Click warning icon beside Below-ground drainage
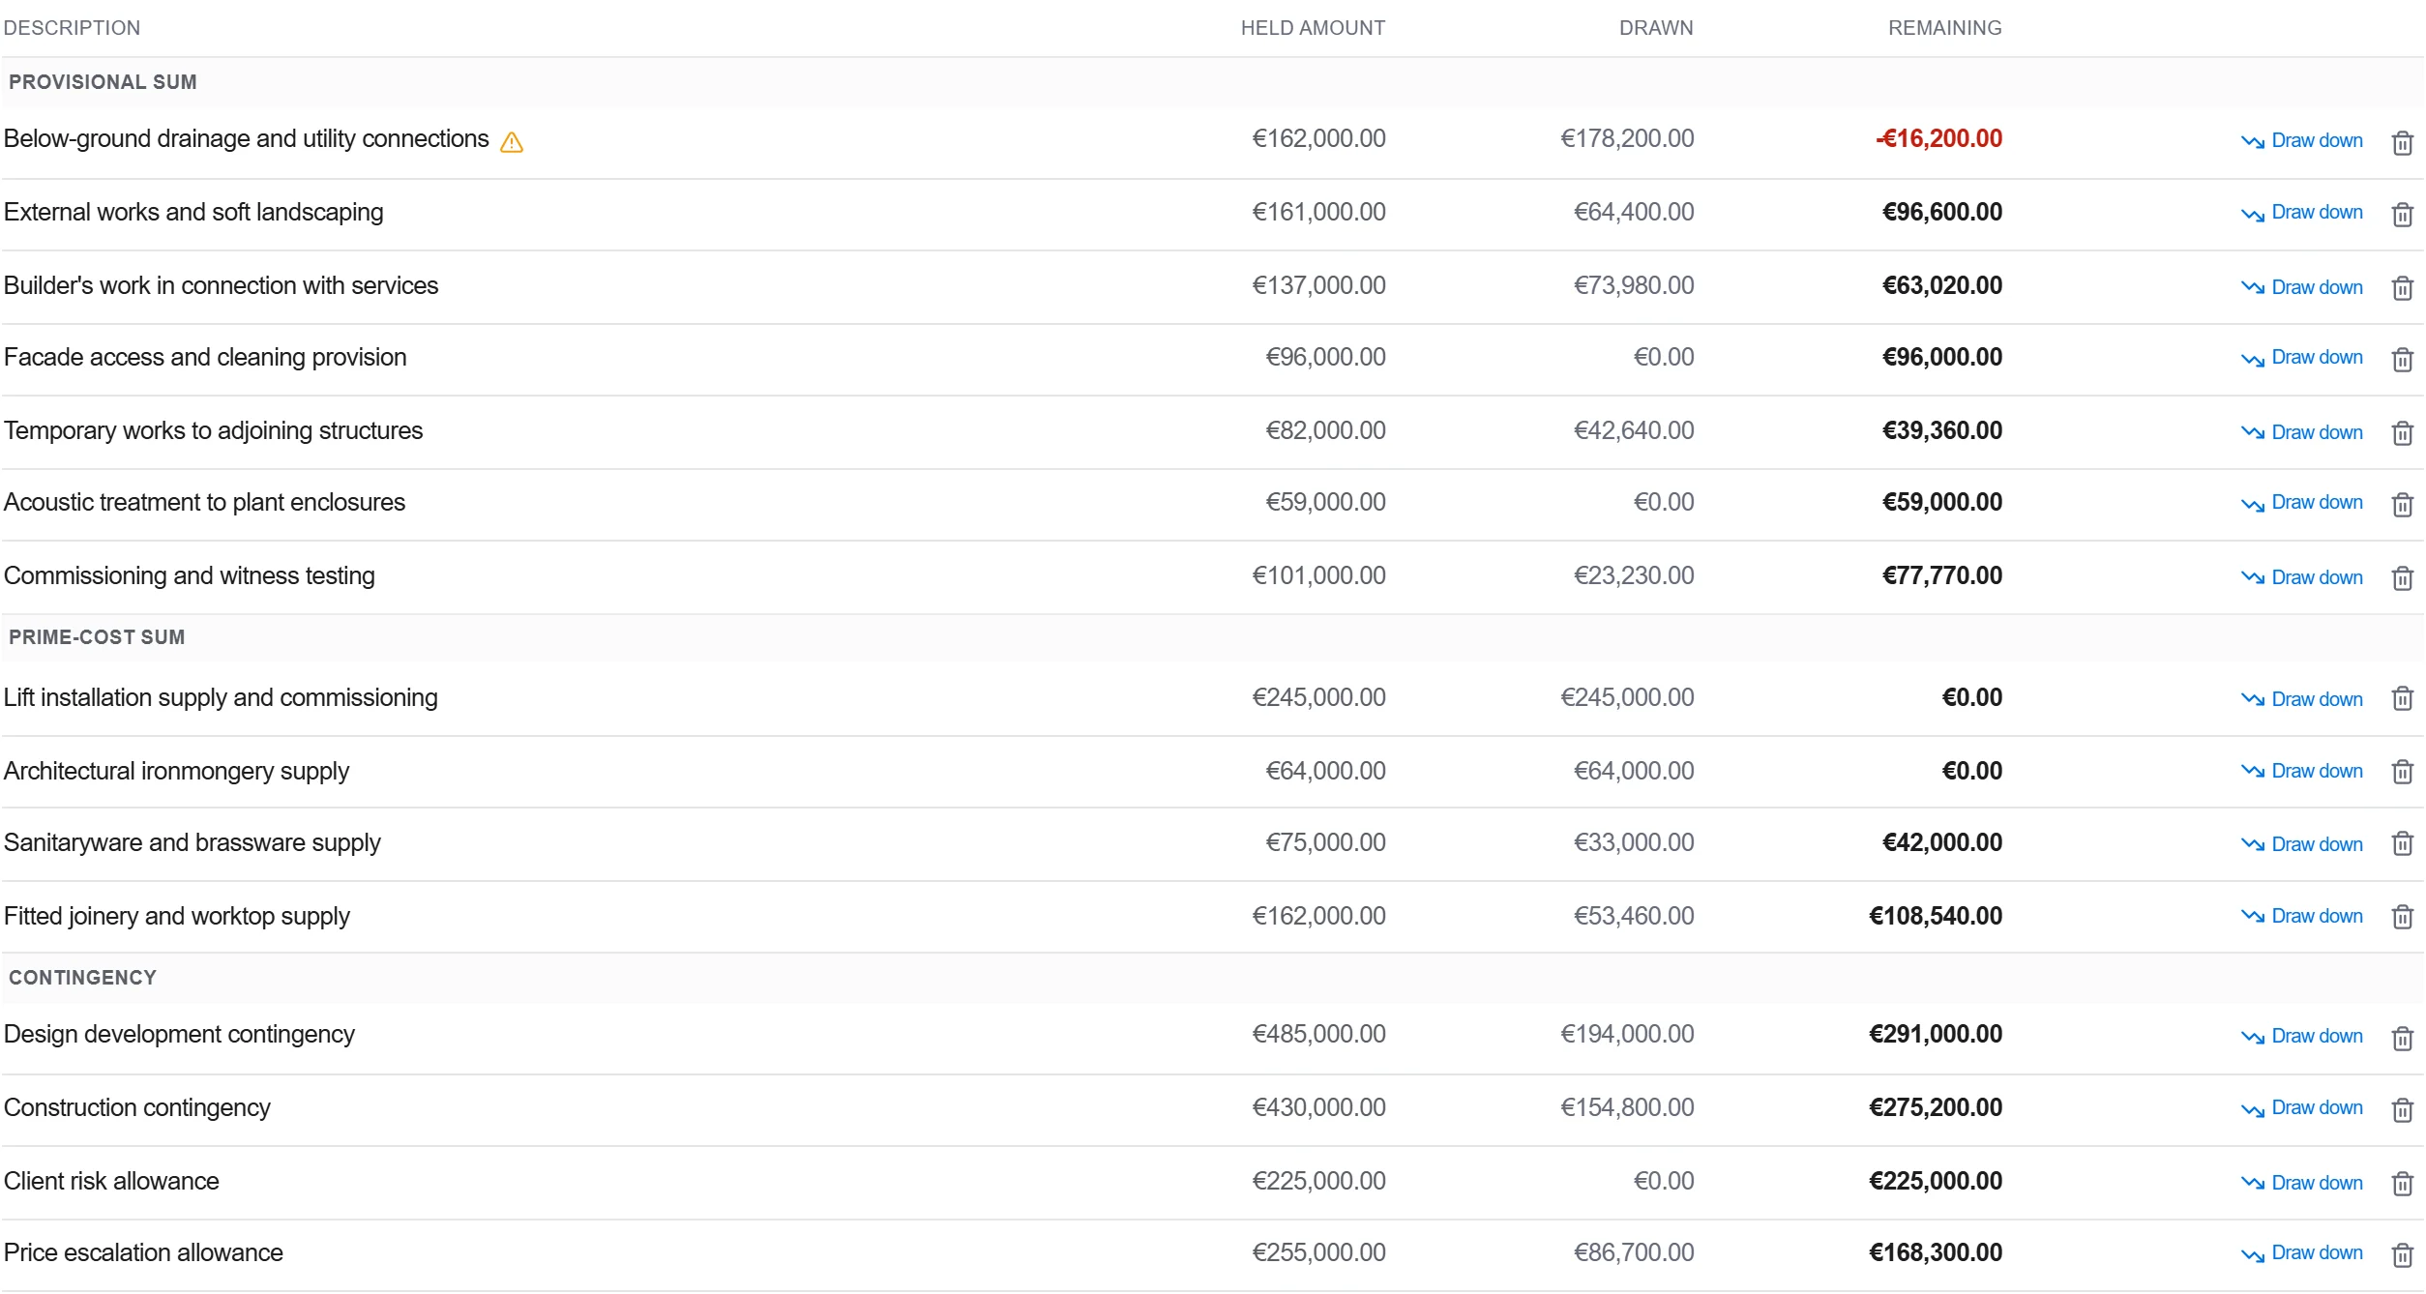This screenshot has width=2426, height=1294. 512,142
